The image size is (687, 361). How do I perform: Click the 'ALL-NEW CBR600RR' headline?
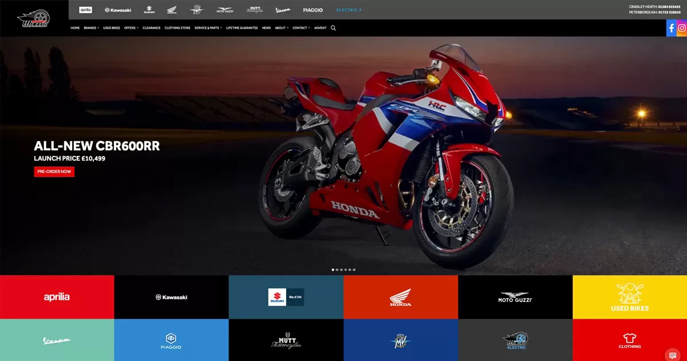pyautogui.click(x=97, y=146)
